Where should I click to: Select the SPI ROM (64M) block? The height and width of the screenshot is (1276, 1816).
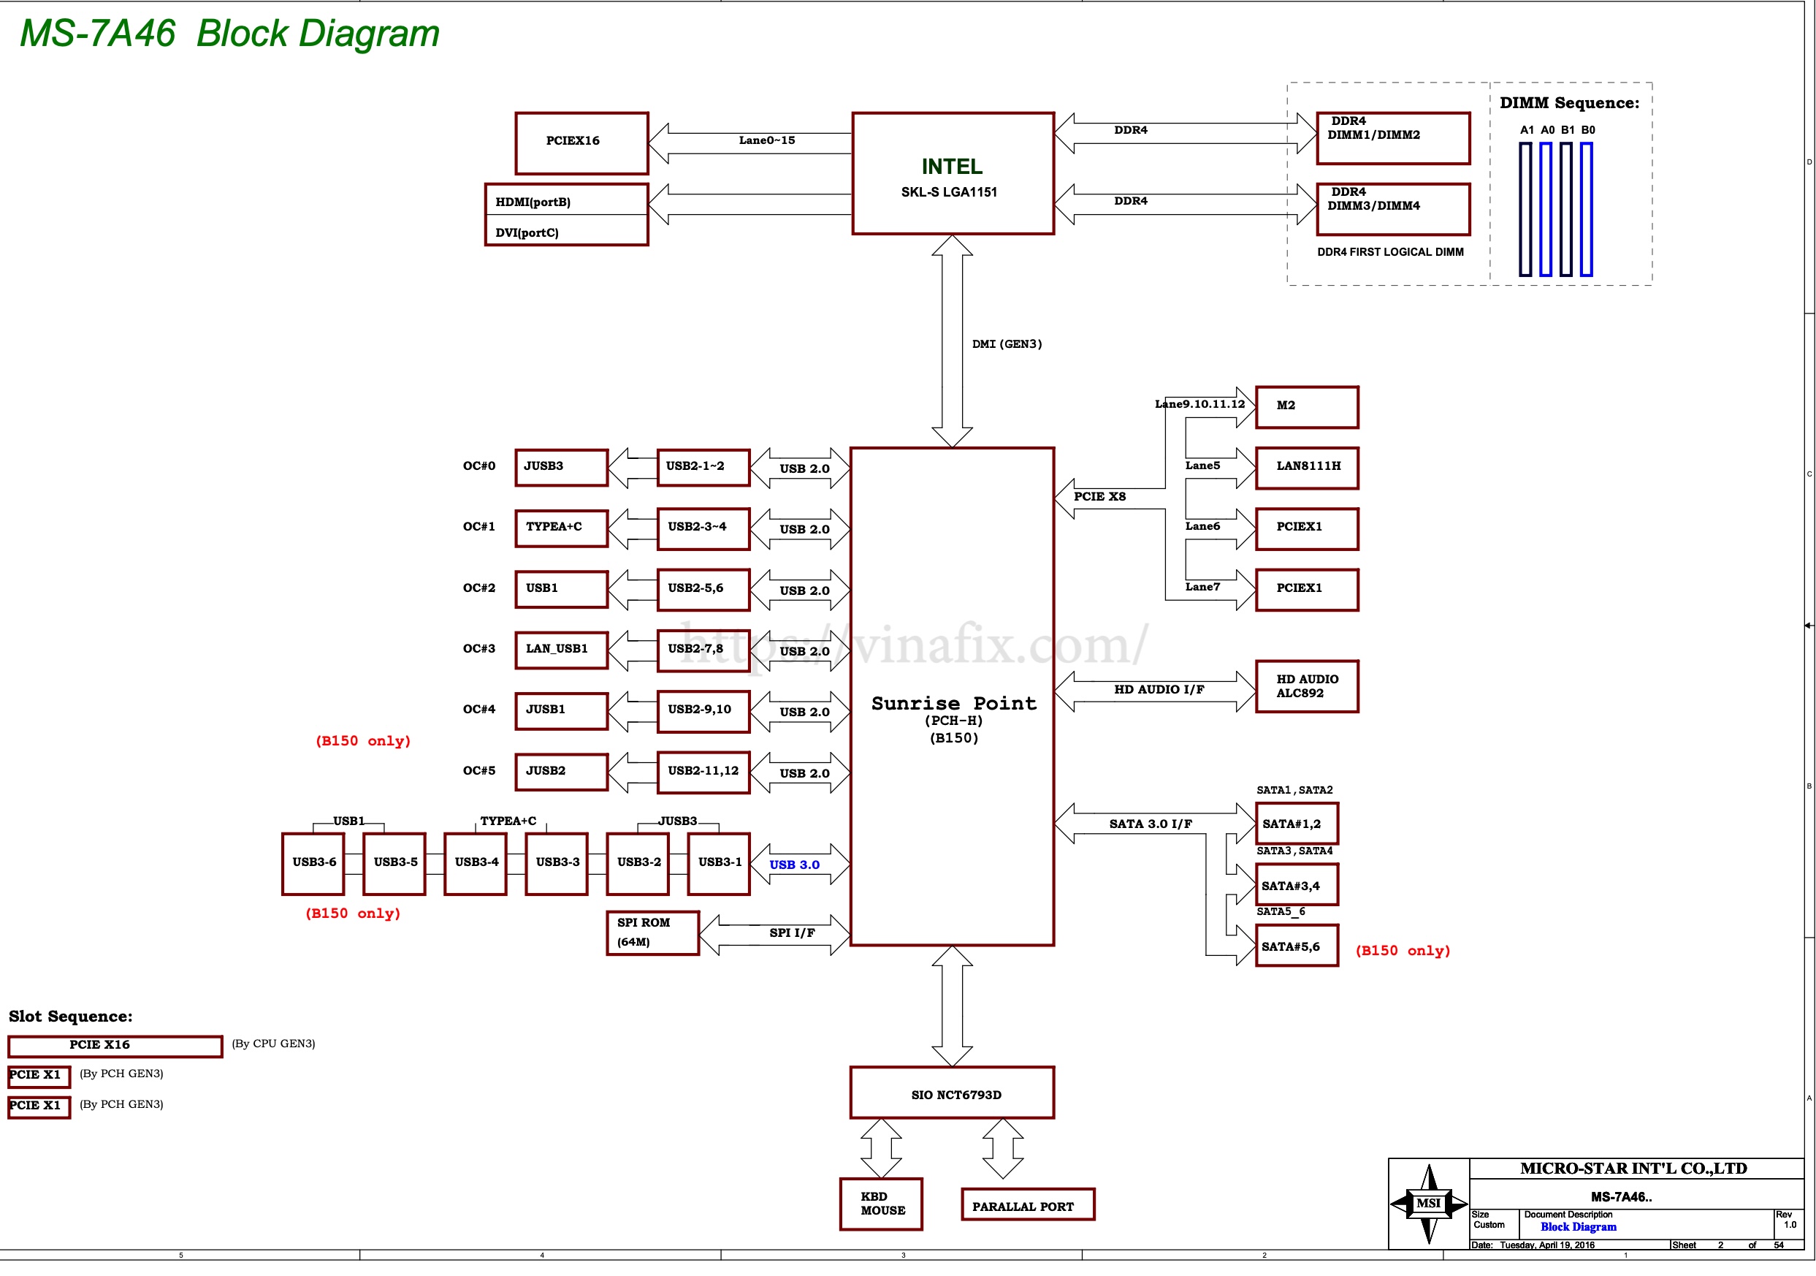[x=653, y=934]
